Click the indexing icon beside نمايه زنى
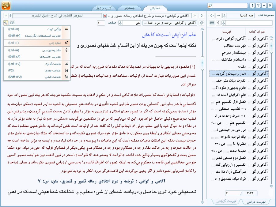 pos(66,43)
